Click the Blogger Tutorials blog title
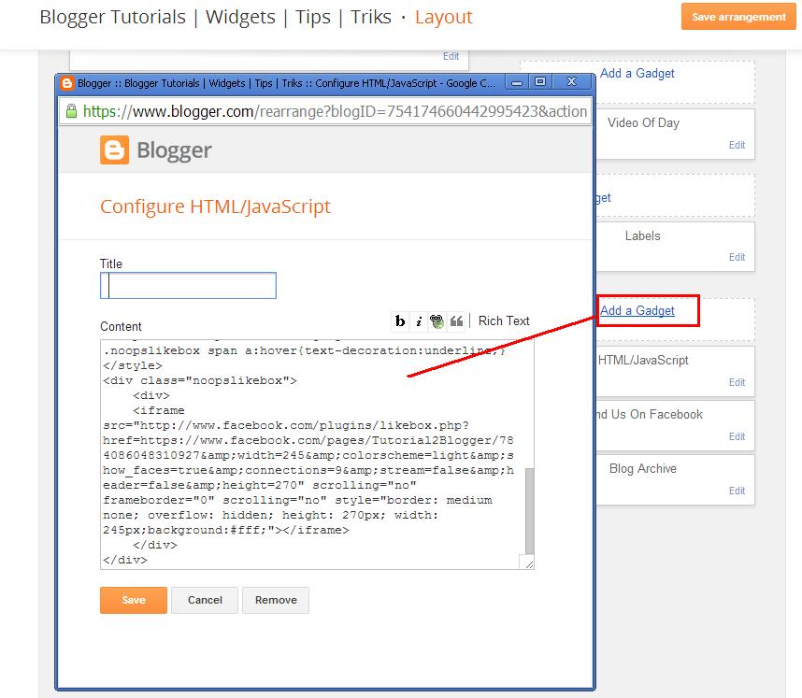802x698 pixels. click(112, 16)
